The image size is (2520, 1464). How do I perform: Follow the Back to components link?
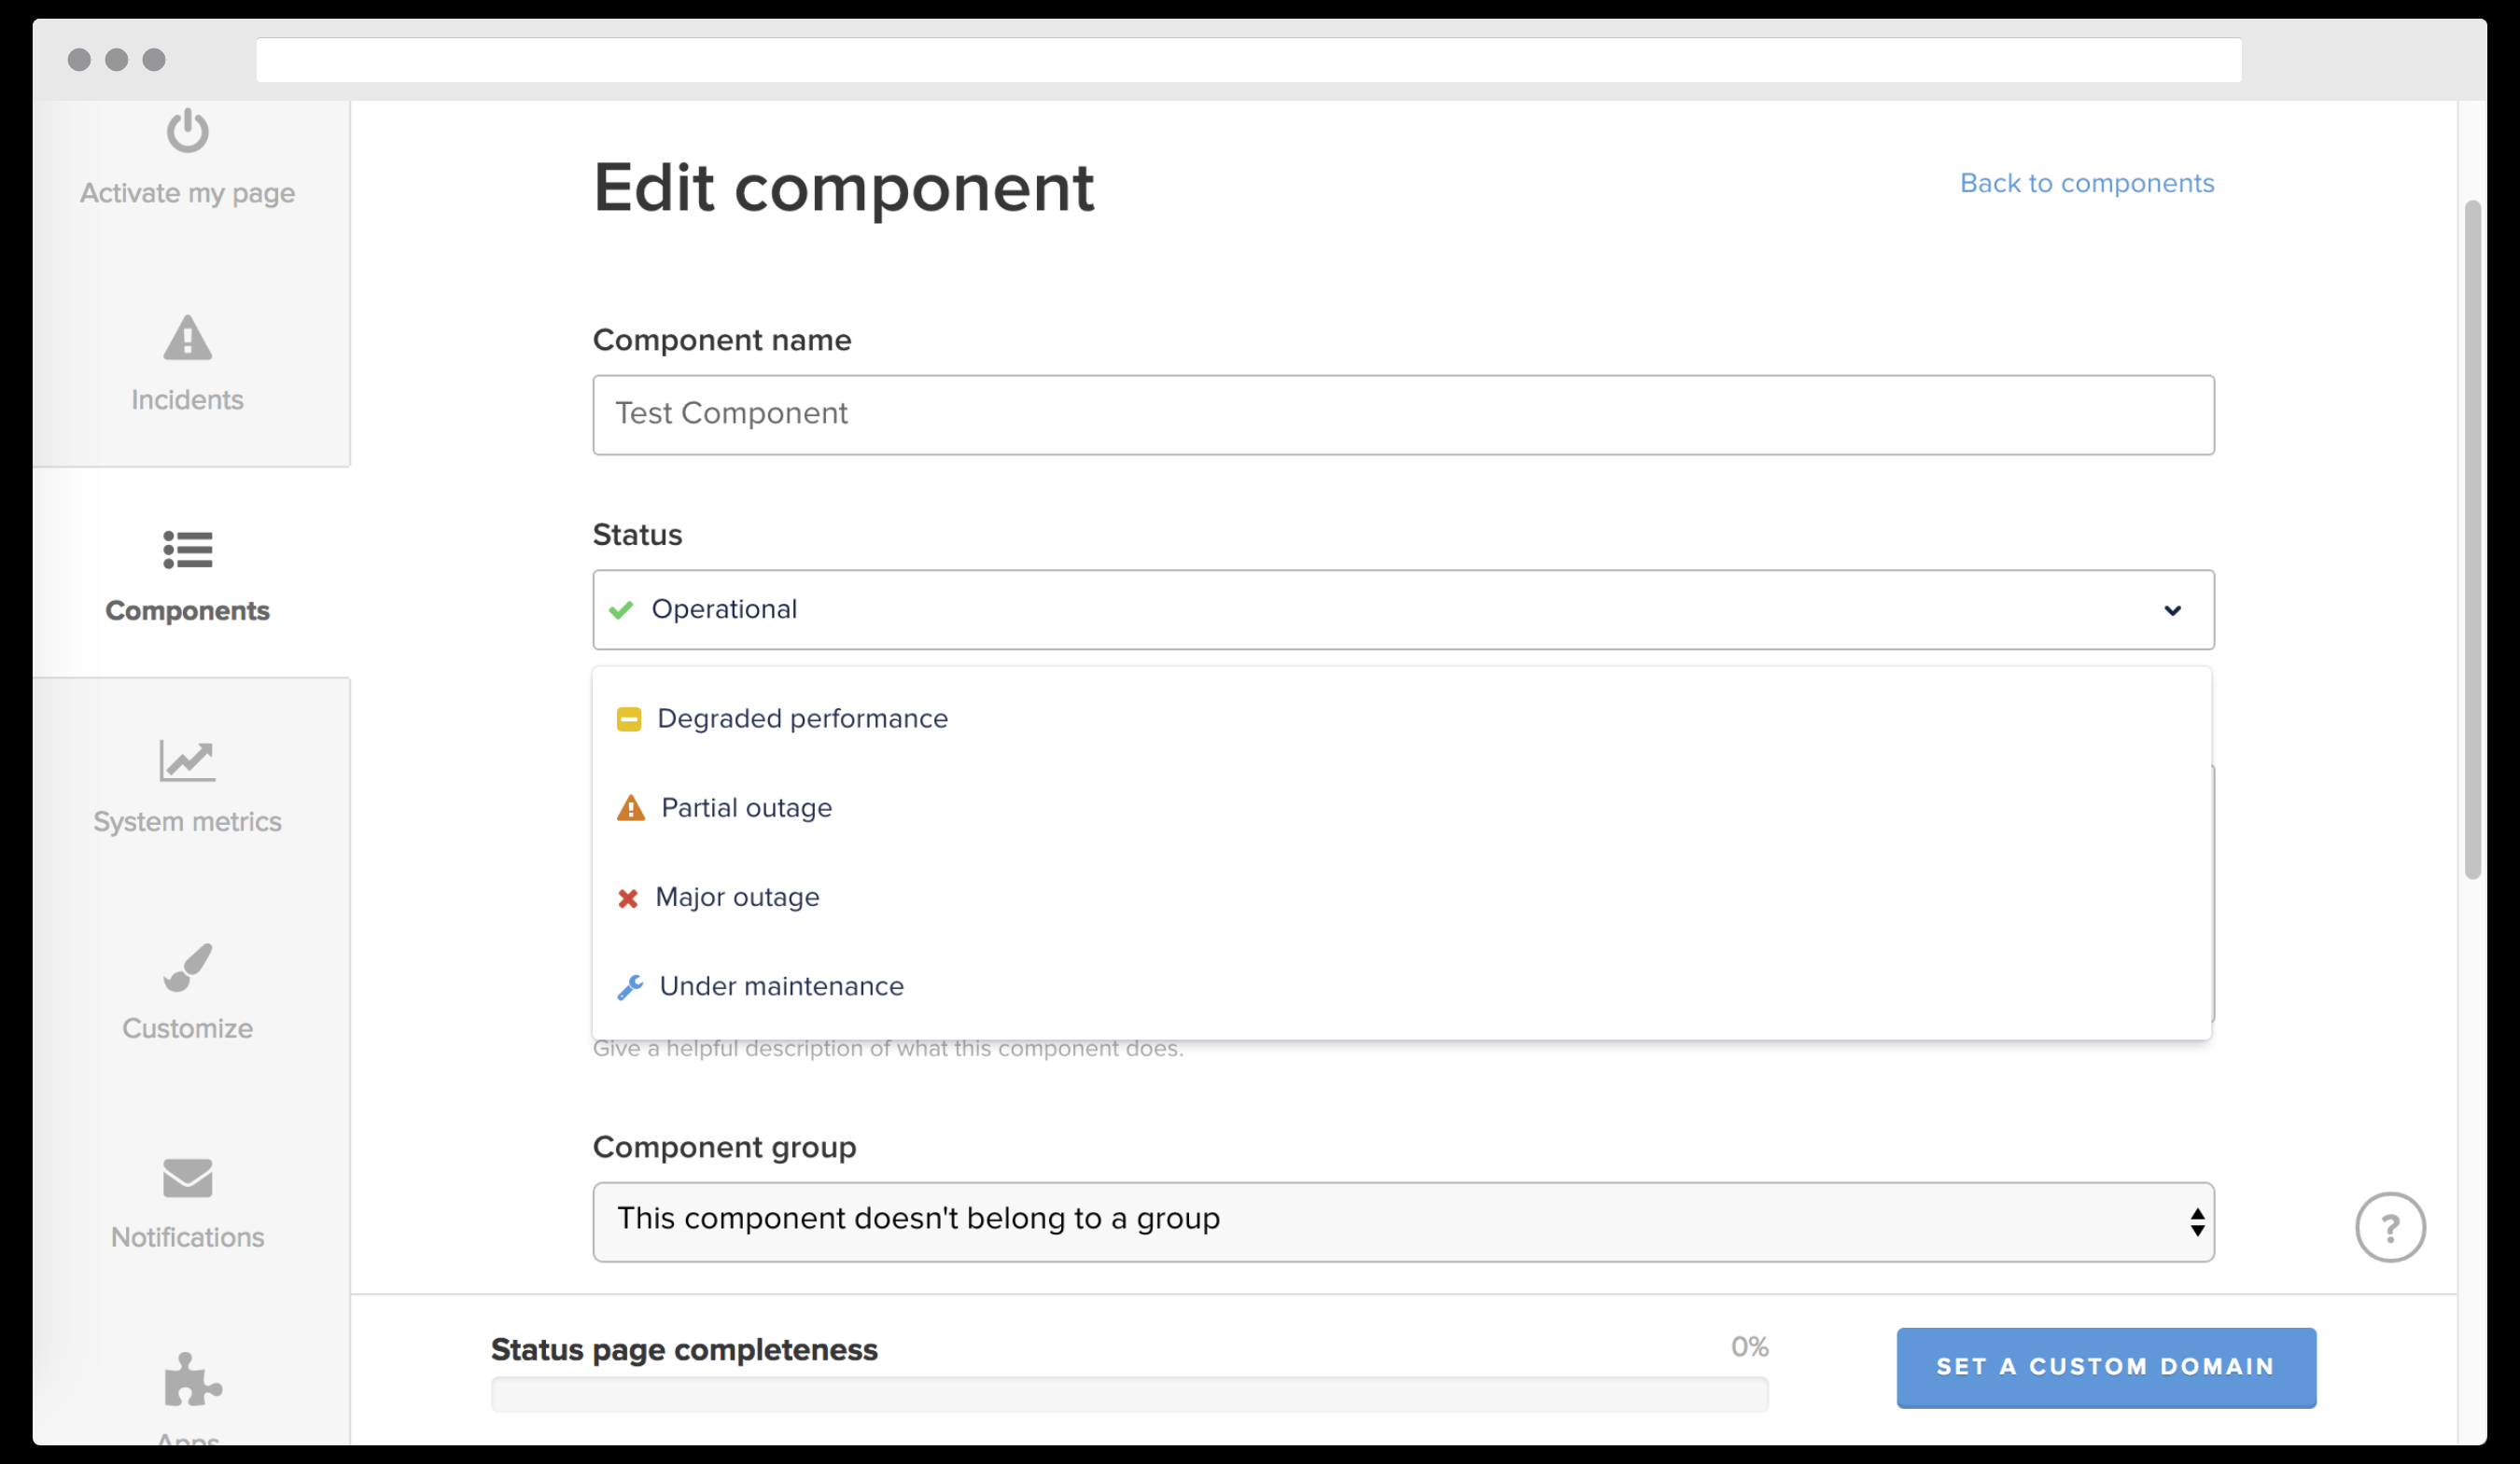pyautogui.click(x=2086, y=184)
